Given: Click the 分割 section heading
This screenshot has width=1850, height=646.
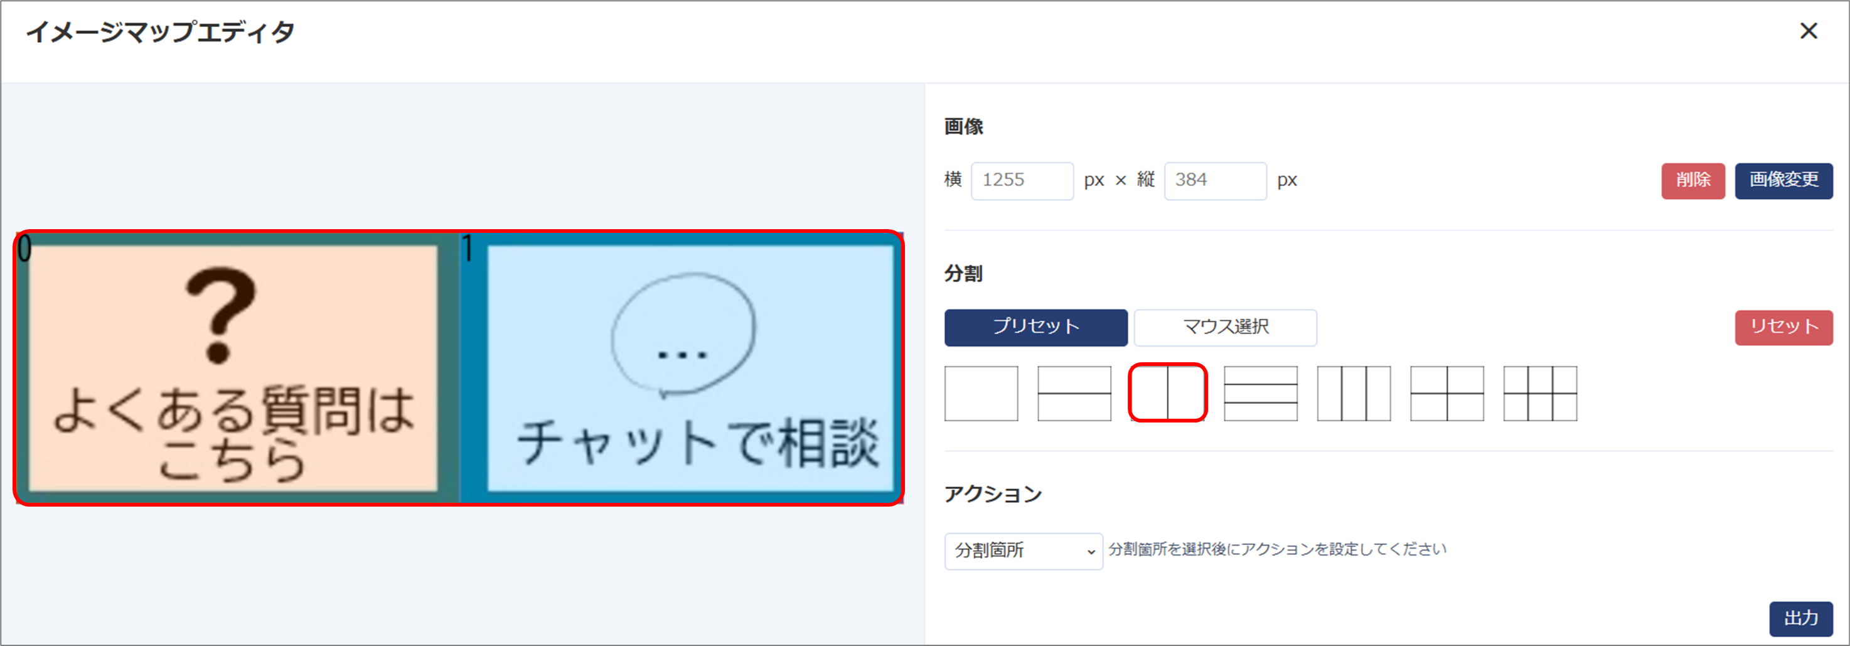Looking at the screenshot, I should click(963, 274).
